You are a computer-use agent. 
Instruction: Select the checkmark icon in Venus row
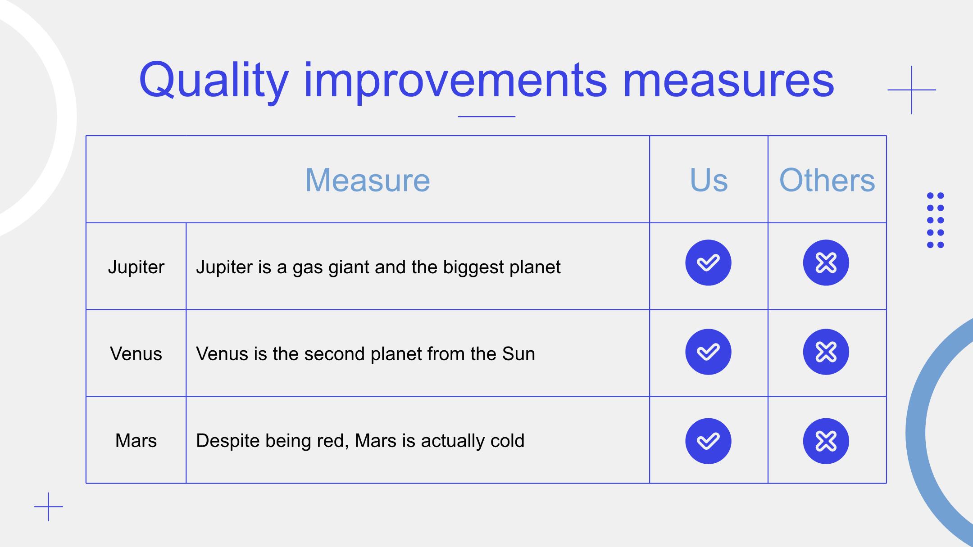[708, 352]
